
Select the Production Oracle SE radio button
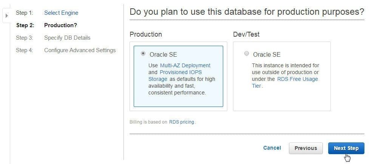click(x=143, y=53)
